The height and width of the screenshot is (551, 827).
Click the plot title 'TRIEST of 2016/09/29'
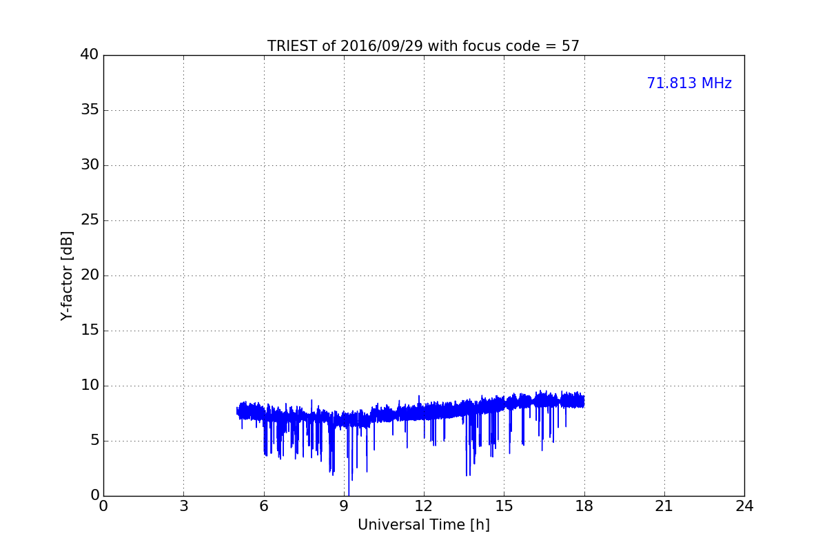(x=423, y=46)
